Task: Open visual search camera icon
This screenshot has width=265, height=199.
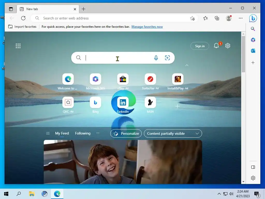Action: 167,58
